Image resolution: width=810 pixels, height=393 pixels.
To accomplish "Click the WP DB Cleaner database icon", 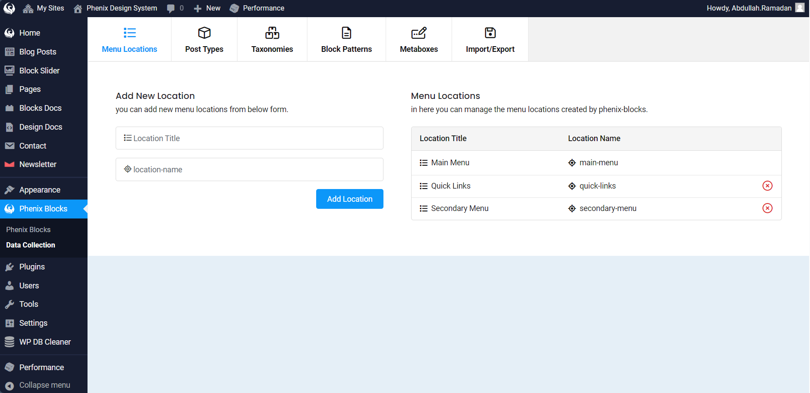I will click(x=9, y=342).
